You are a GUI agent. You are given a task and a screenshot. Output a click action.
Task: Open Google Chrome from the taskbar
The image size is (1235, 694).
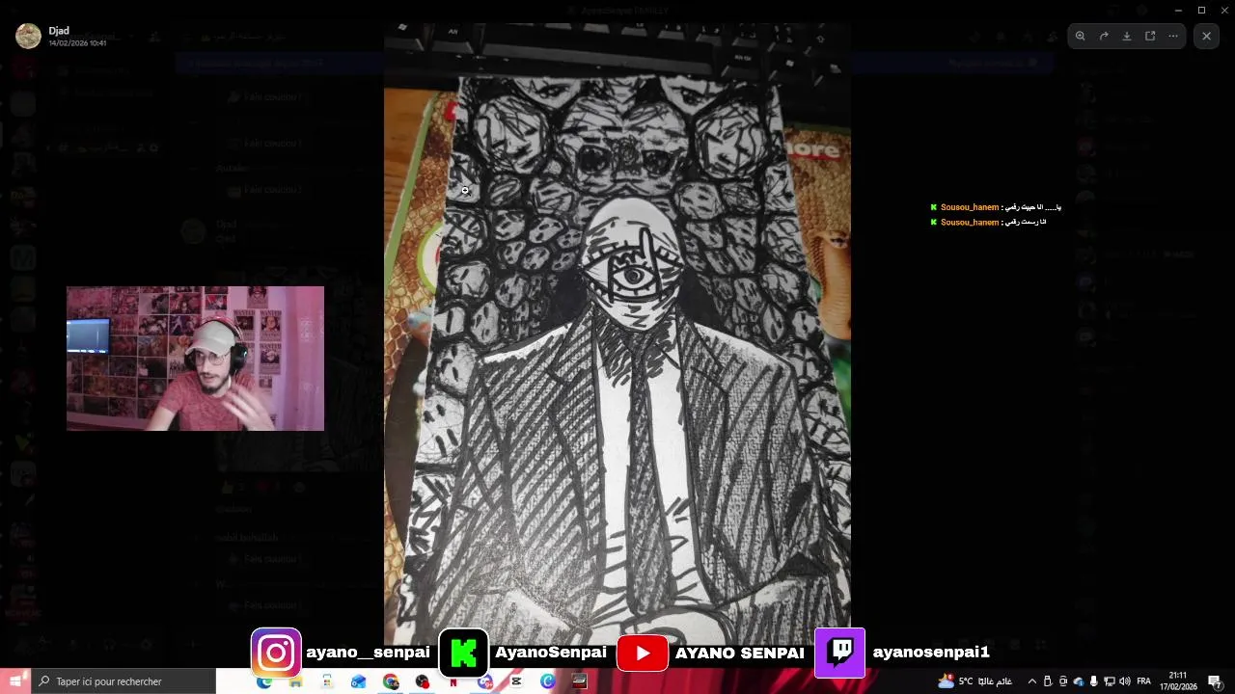tap(391, 681)
